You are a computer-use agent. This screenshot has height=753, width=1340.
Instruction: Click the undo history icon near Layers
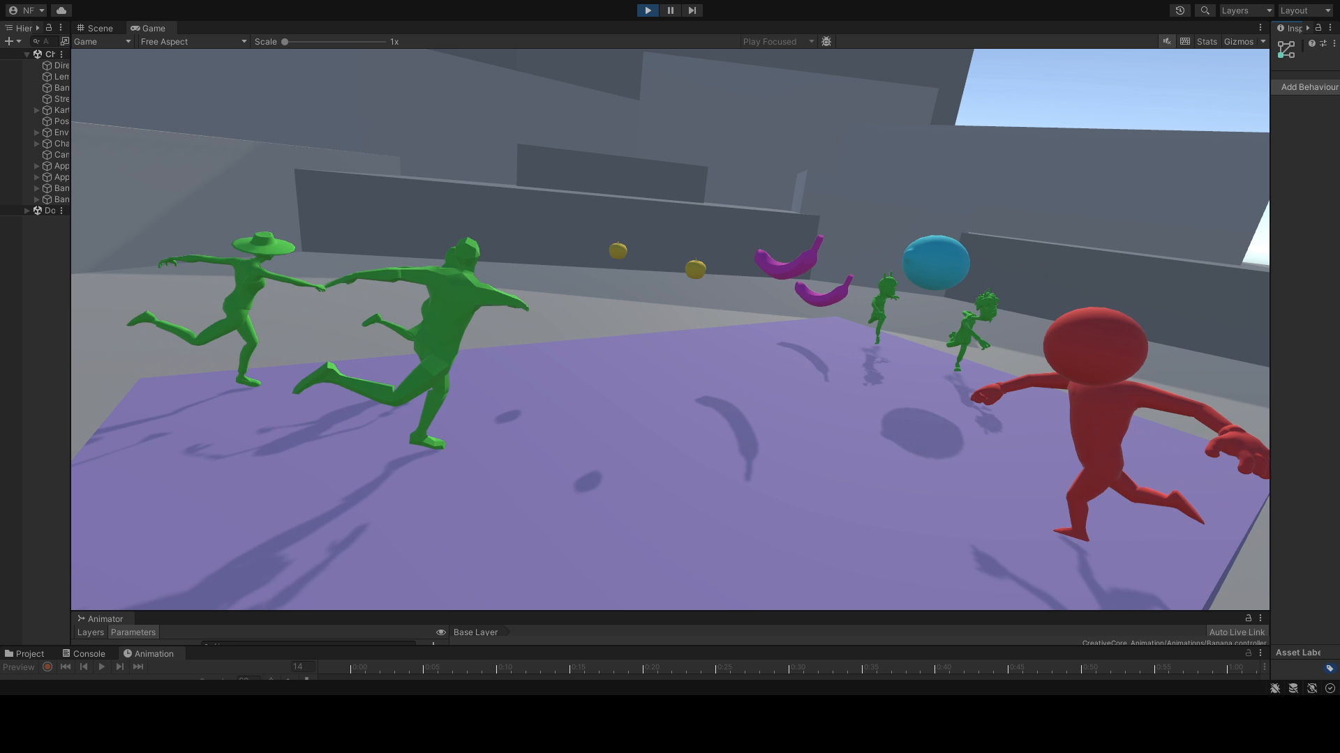(x=1179, y=10)
